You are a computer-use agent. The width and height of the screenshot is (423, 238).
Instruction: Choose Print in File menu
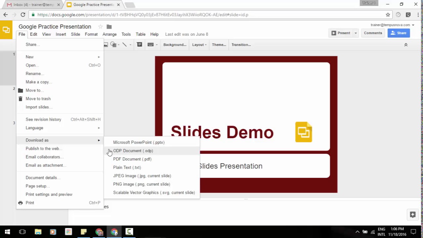coord(59,203)
